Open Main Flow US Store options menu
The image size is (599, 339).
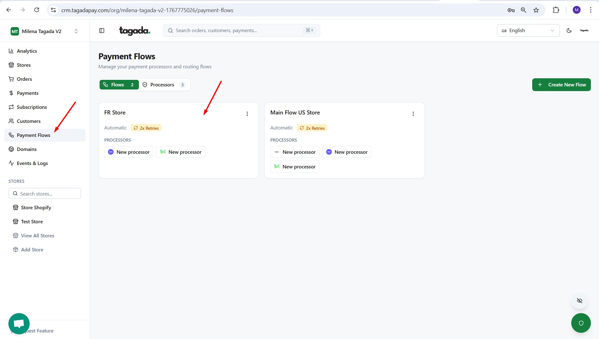(x=413, y=114)
